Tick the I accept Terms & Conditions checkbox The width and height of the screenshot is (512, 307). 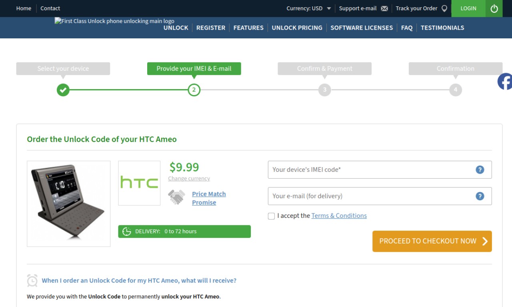tap(271, 216)
